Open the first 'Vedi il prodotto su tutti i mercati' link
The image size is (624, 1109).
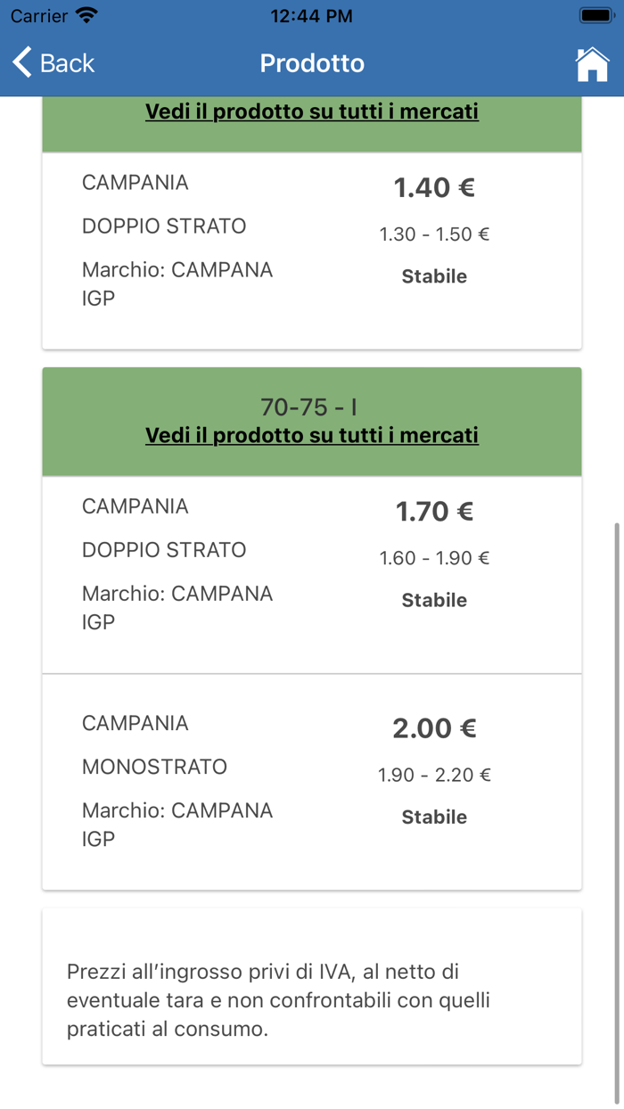click(311, 111)
